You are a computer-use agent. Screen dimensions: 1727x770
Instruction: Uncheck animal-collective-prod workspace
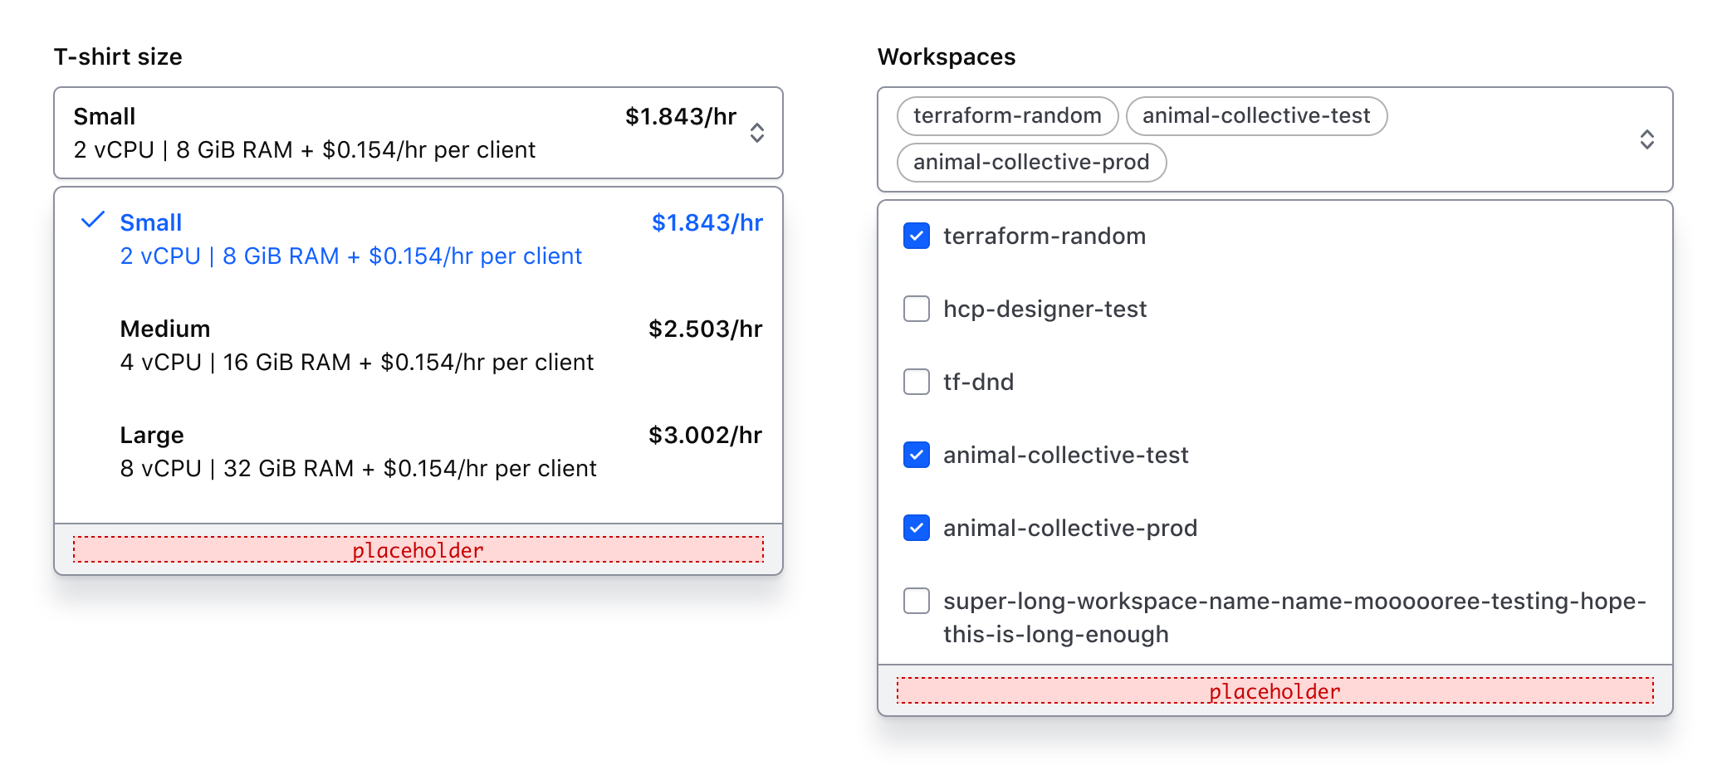click(x=916, y=528)
